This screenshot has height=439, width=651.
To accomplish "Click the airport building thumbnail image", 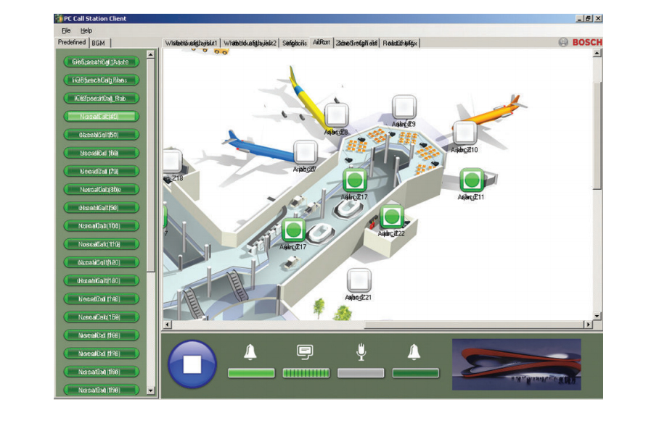I will pyautogui.click(x=516, y=364).
